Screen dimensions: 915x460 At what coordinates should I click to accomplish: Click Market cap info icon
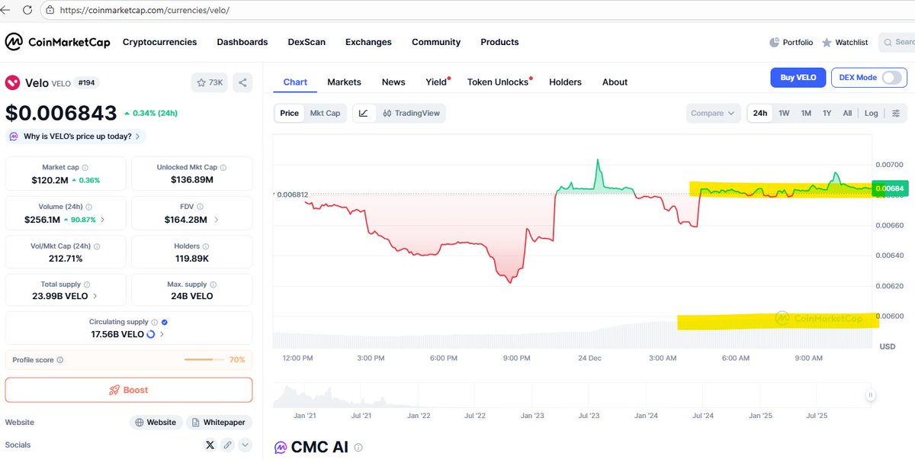tap(85, 167)
